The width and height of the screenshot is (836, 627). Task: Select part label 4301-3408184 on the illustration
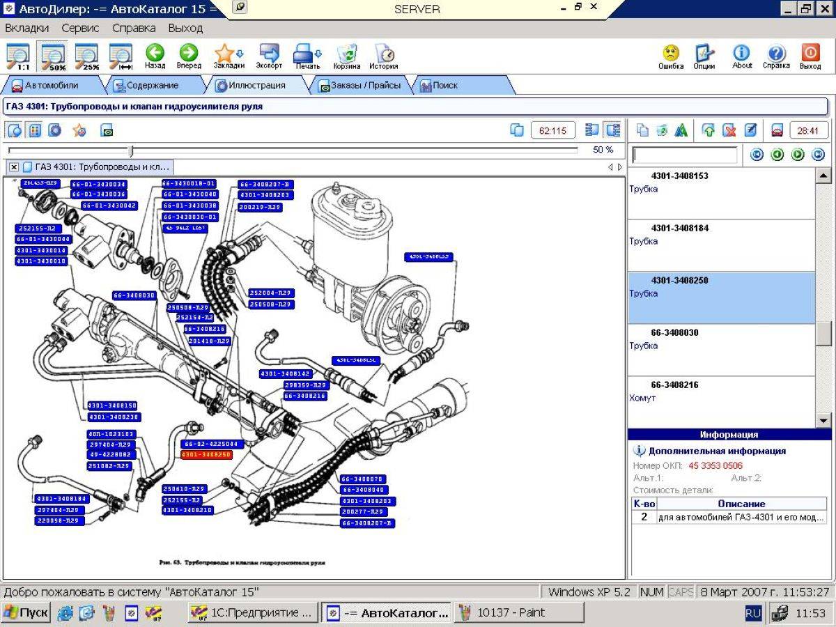pyautogui.click(x=61, y=499)
